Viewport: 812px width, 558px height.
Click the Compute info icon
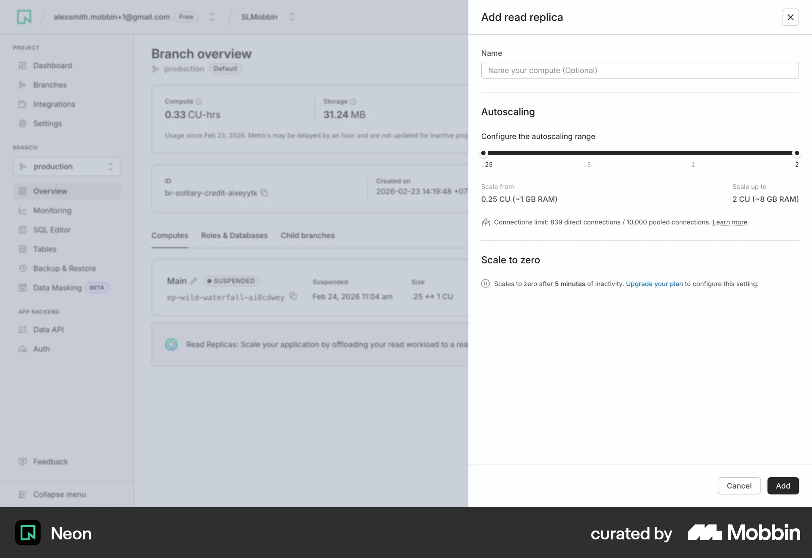pyautogui.click(x=199, y=101)
